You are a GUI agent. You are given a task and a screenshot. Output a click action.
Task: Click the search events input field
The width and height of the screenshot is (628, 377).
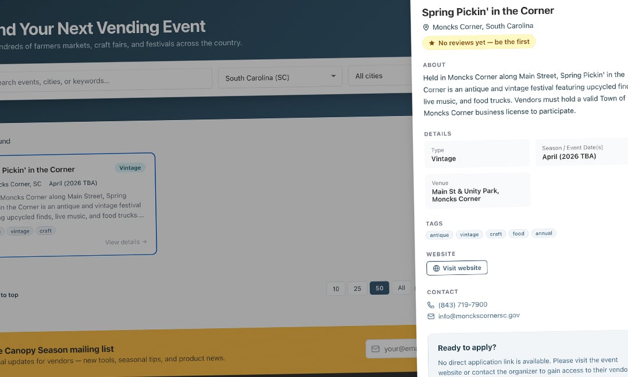tap(104, 80)
